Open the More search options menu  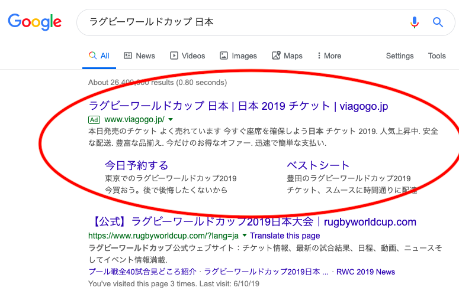click(329, 55)
